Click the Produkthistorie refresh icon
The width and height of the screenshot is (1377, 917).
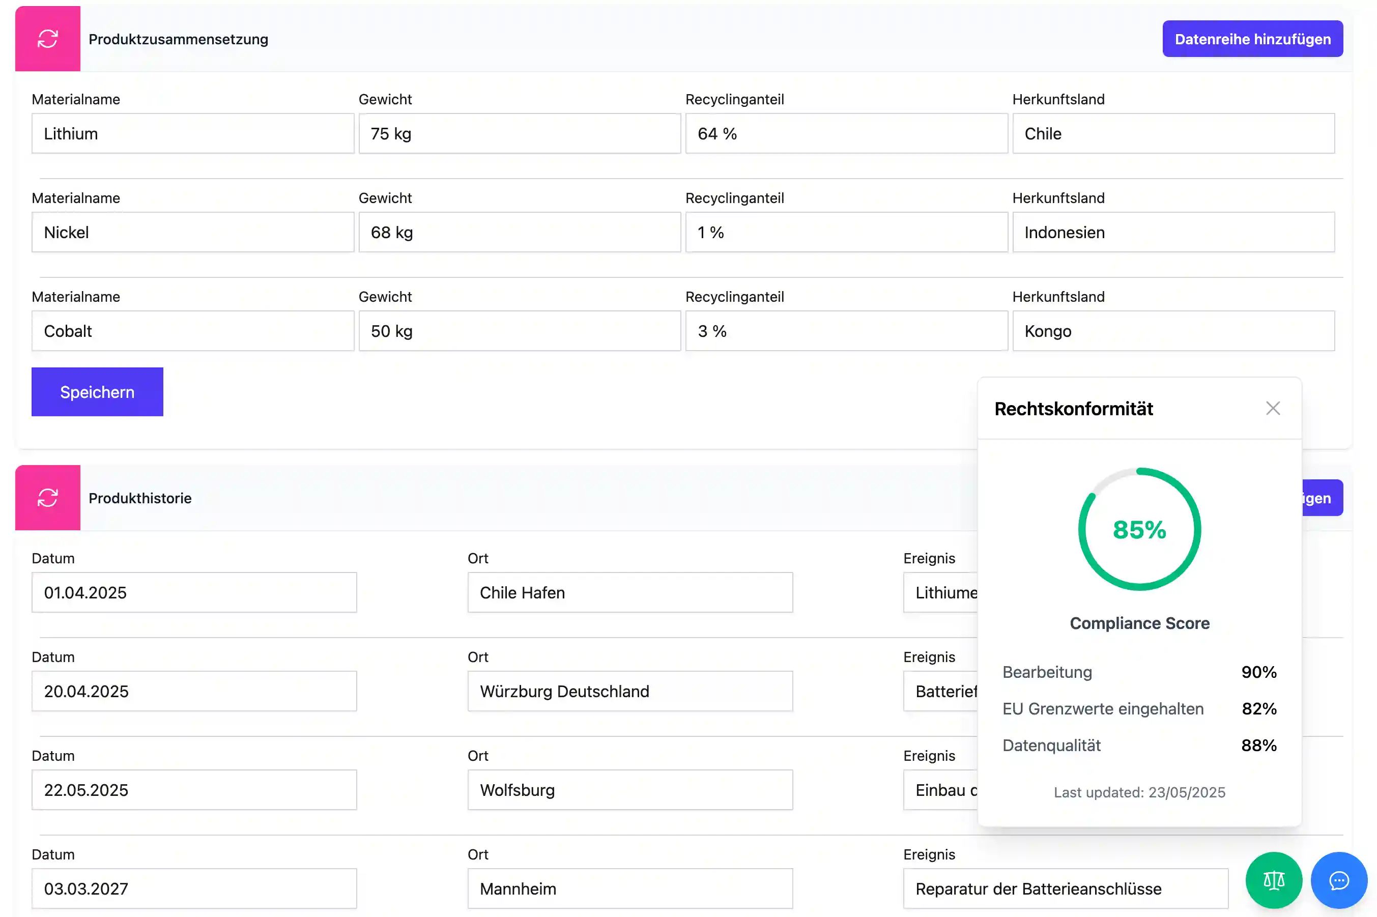(x=47, y=498)
